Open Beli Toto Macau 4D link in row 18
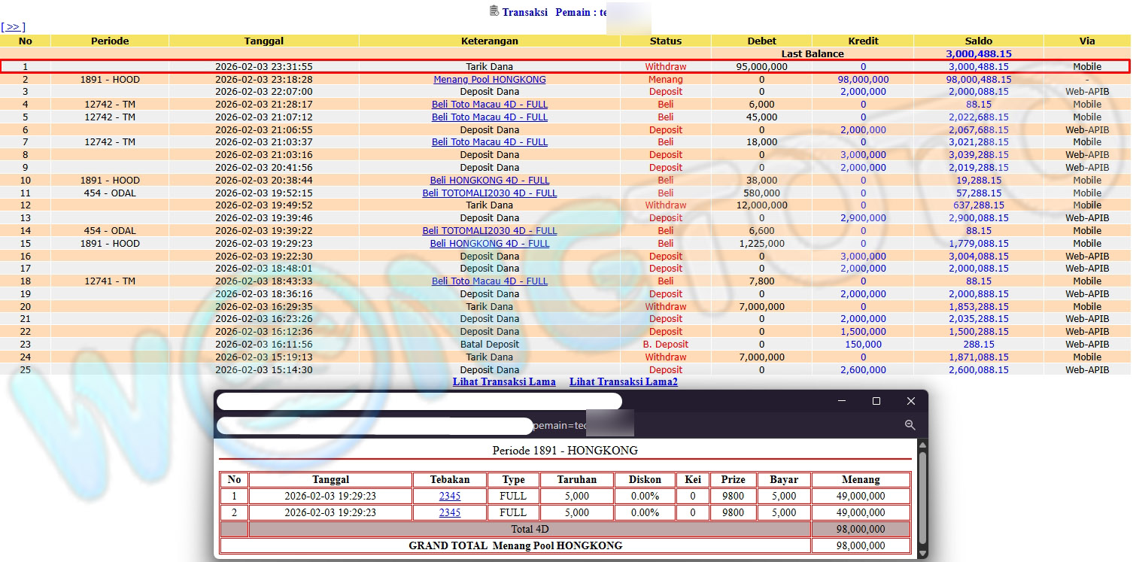The width and height of the screenshot is (1133, 562). pyautogui.click(x=489, y=281)
